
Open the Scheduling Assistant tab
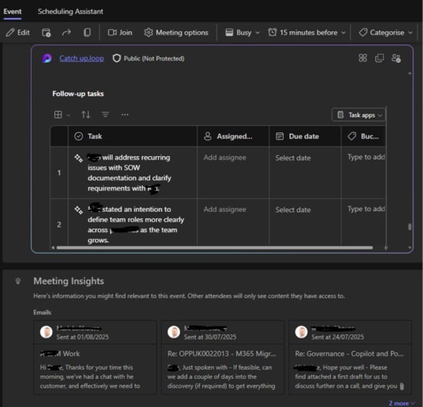70,12
